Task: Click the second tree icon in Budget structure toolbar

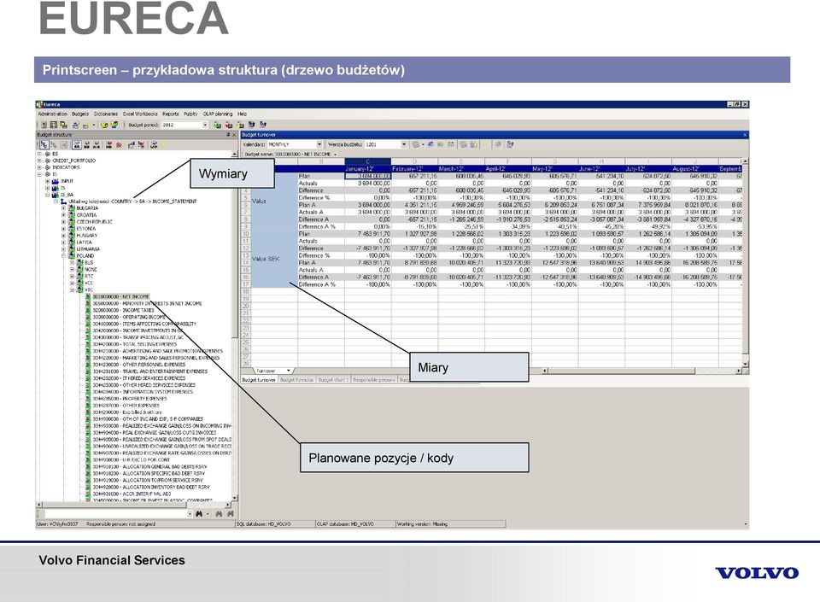Action: [54, 145]
